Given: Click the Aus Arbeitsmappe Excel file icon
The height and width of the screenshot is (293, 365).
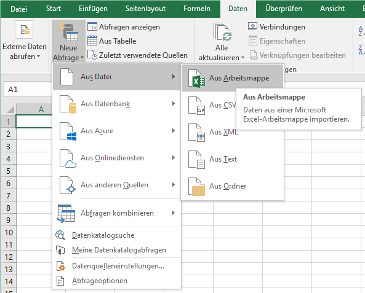Looking at the screenshot, I should coord(197,78).
